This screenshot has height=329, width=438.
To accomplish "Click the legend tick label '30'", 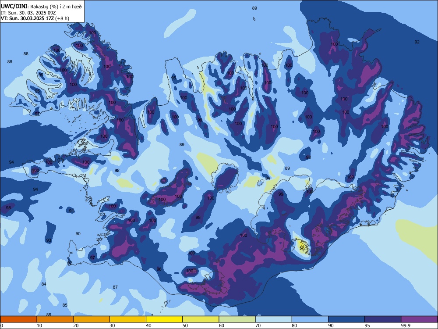I will click(112, 325).
